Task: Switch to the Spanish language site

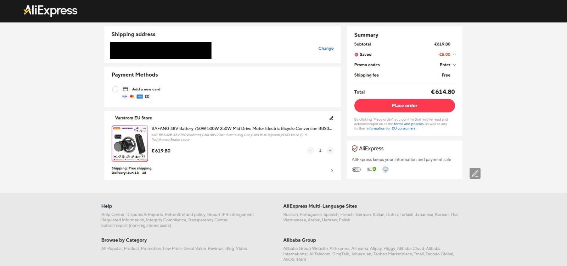Action: [x=331, y=215]
